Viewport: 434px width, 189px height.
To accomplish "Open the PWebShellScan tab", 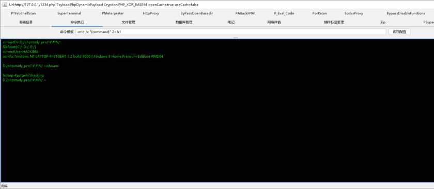I will click(23, 13).
